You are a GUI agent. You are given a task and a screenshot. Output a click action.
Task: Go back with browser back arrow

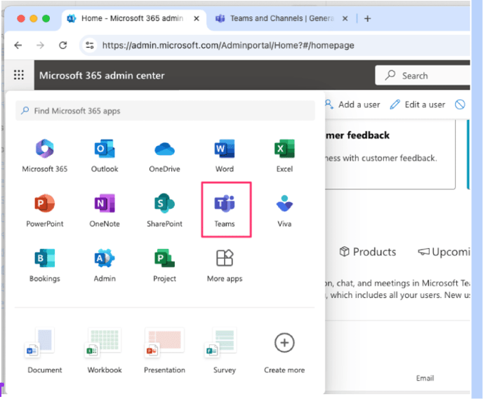18,46
